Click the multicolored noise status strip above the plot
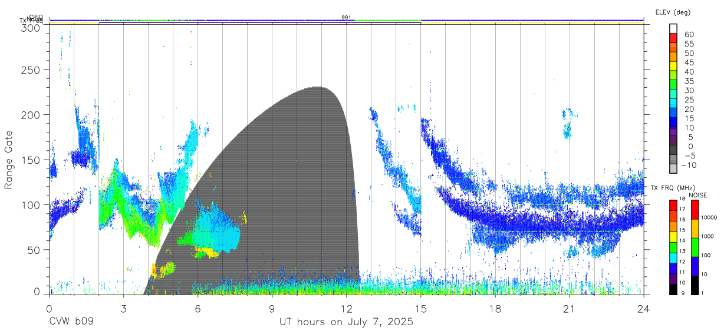 (346, 20)
